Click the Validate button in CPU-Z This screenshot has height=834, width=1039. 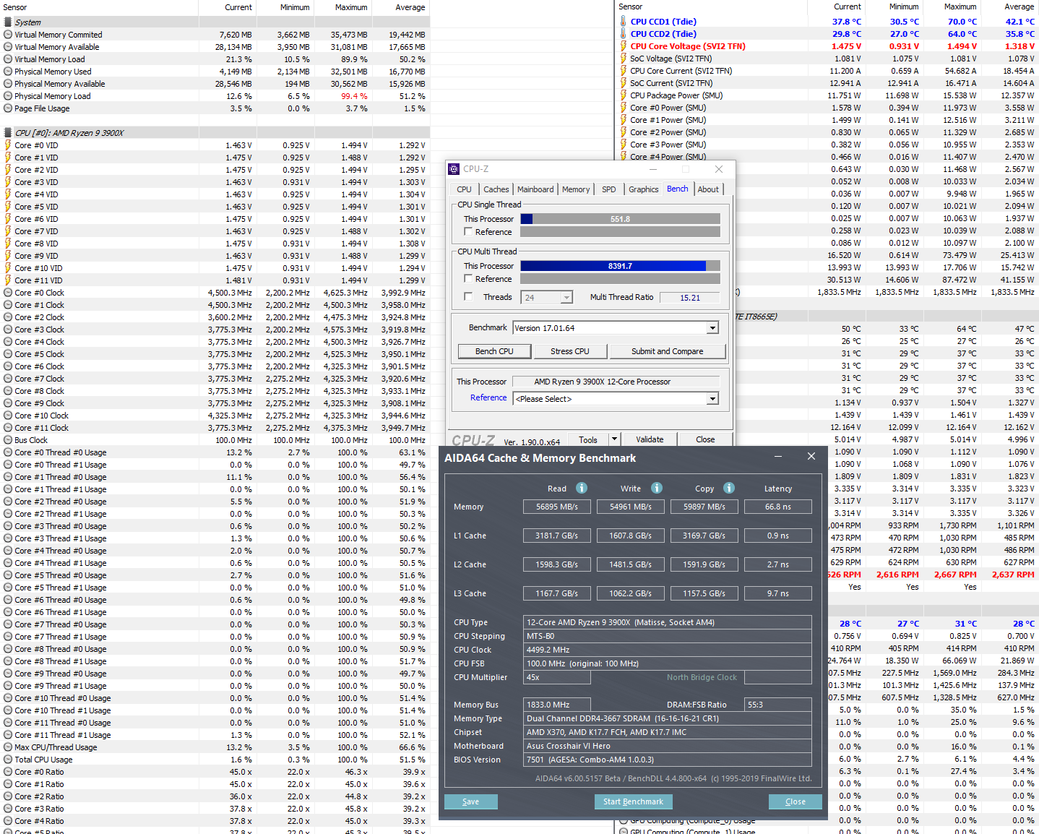[650, 439]
